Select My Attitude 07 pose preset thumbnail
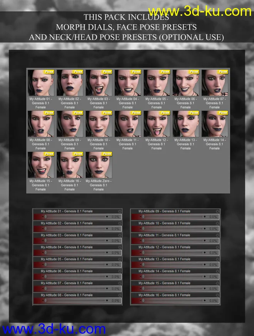 click(214, 83)
